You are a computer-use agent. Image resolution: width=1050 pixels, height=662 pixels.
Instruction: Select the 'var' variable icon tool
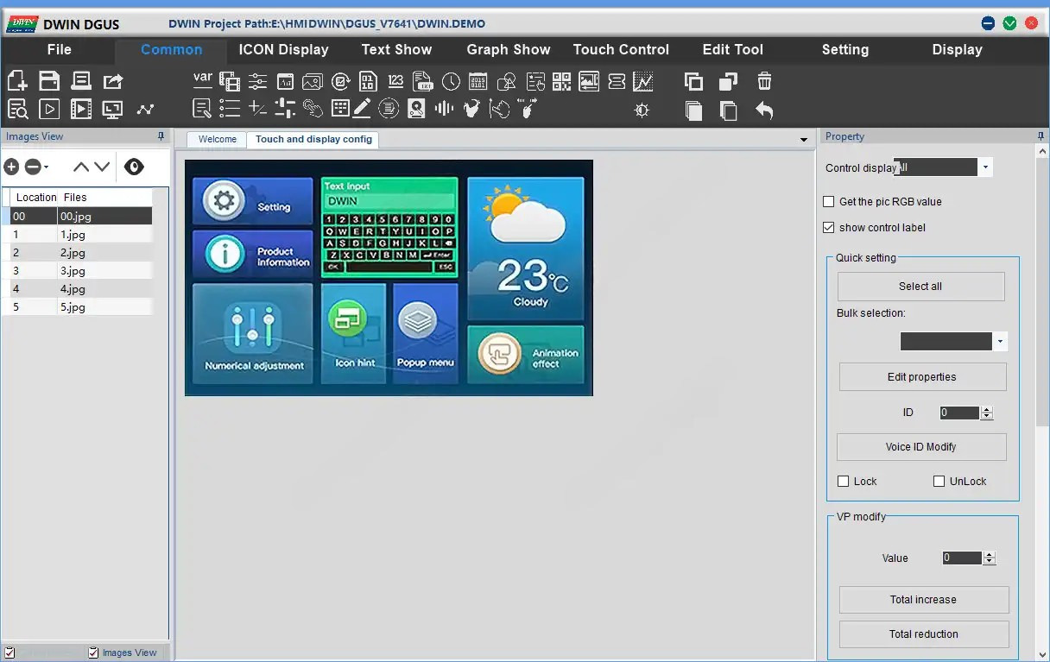(203, 80)
